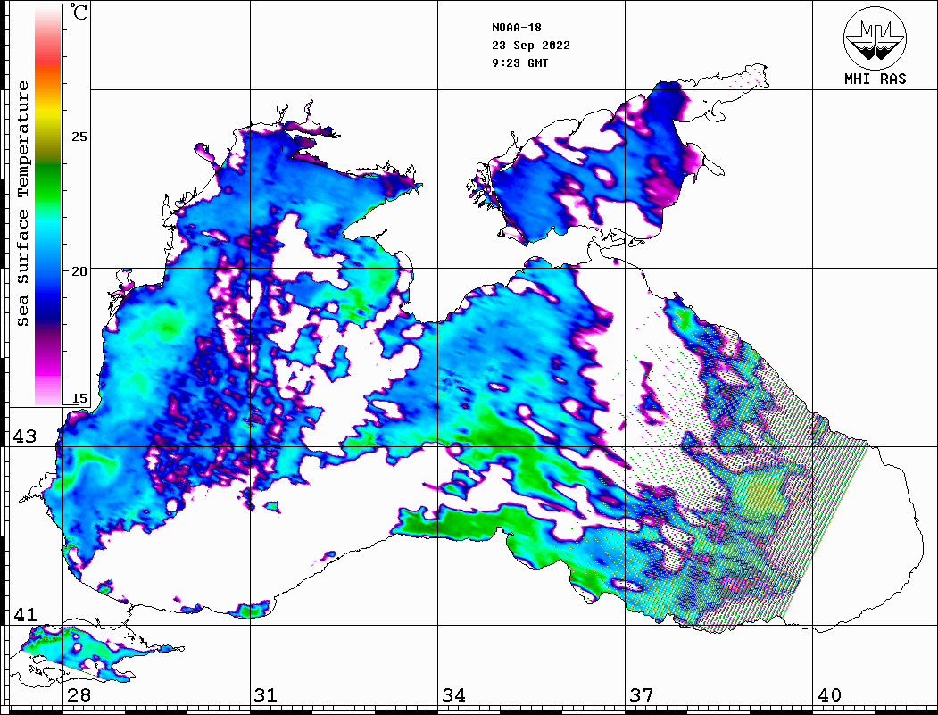Click the 20 tick label on scale
Image resolution: width=938 pixels, height=715 pixels.
79,271
